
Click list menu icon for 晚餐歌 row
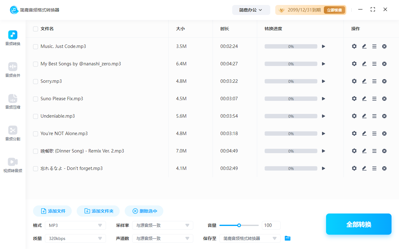tap(374, 151)
